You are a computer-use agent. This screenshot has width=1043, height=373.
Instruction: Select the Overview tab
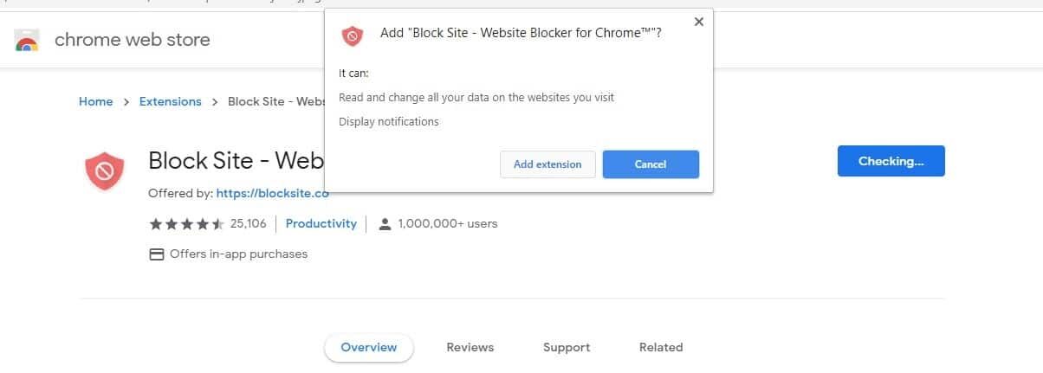point(369,347)
